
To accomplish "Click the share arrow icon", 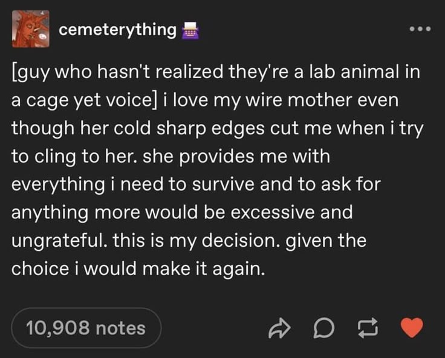I will pyautogui.click(x=279, y=328).
